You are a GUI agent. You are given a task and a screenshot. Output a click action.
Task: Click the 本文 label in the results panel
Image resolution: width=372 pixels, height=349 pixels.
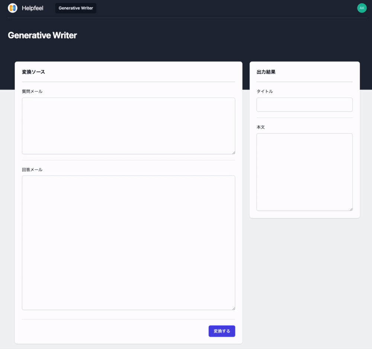(x=260, y=127)
